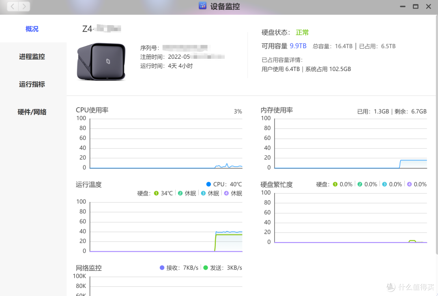Select disk 4 icon in the 运行温度 legend
This screenshot has width=438, height=296.
[x=226, y=193]
